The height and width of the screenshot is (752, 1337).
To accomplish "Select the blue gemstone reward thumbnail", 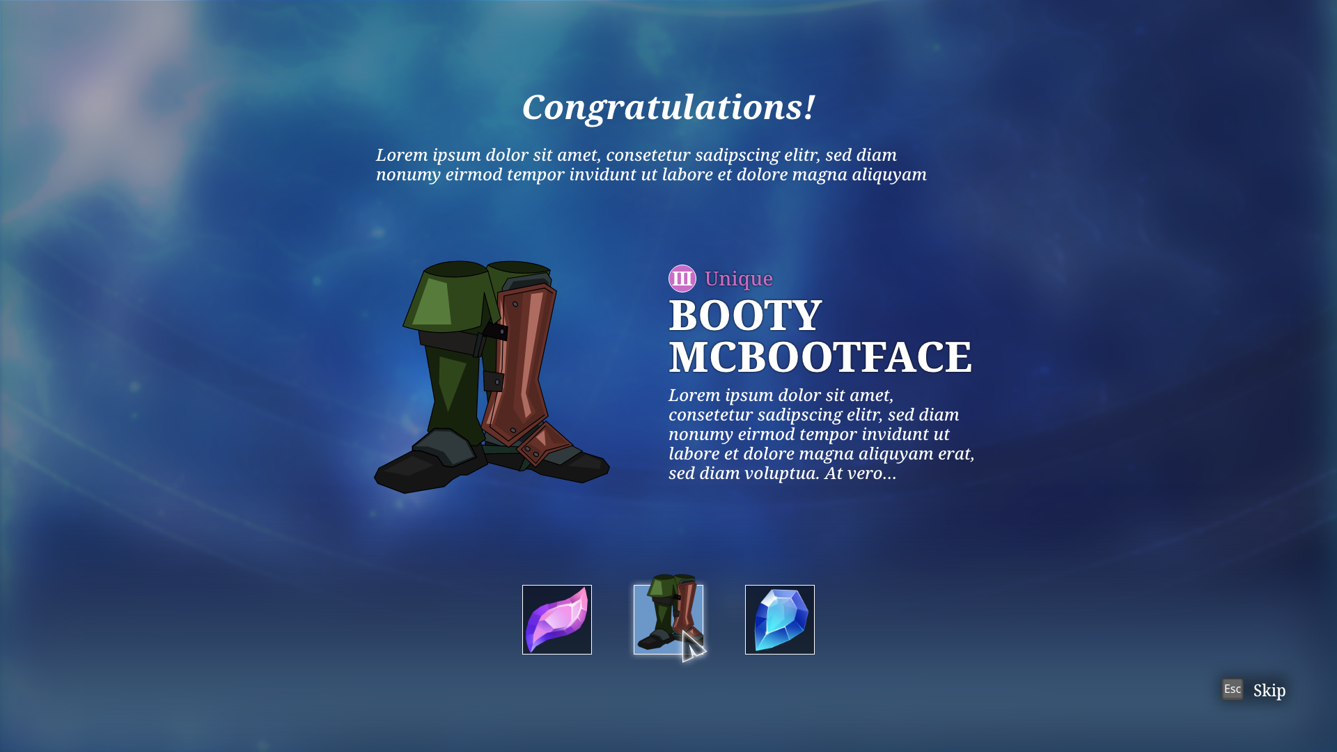I will point(780,620).
